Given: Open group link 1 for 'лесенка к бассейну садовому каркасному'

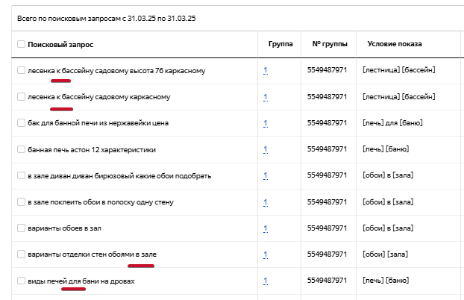Looking at the screenshot, I should click(x=266, y=97).
